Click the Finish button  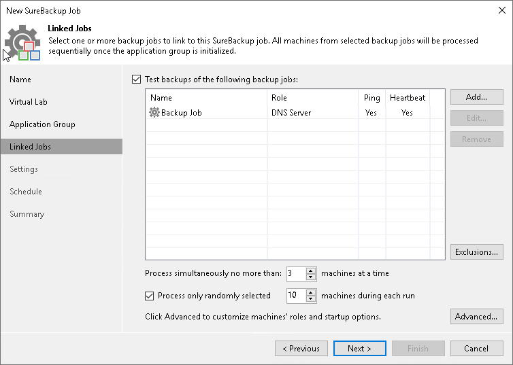point(418,349)
